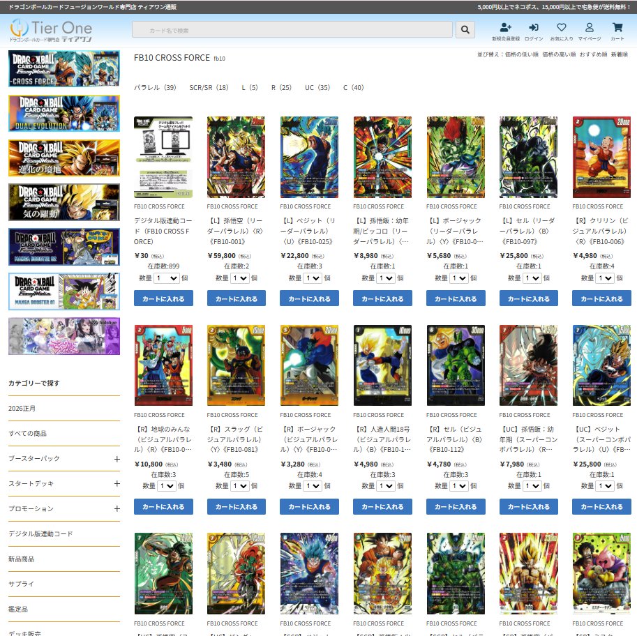637x636 pixels.
Task: Open My Page person icon
Action: pos(589,28)
